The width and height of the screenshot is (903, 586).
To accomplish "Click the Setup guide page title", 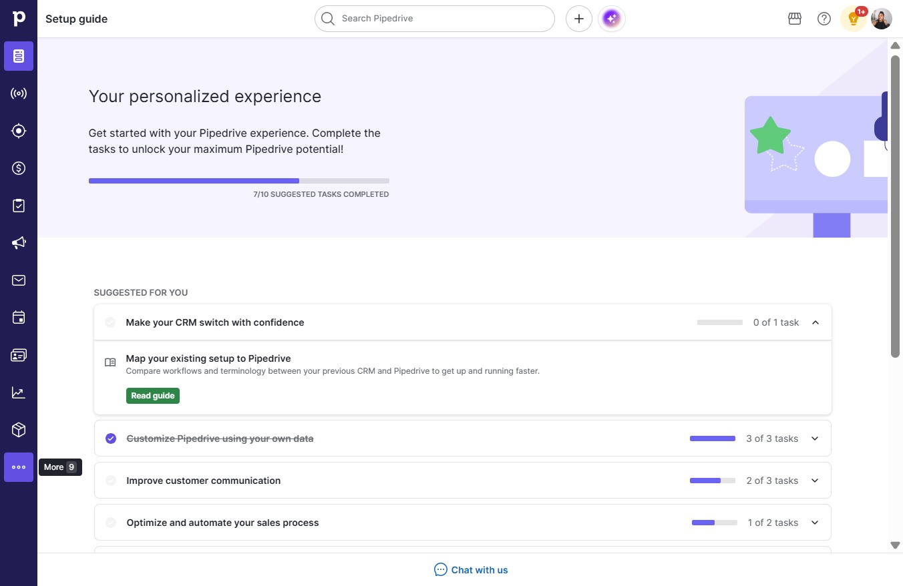I will coord(77,19).
